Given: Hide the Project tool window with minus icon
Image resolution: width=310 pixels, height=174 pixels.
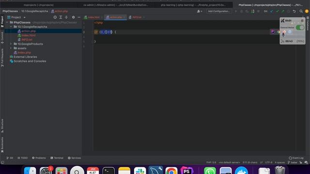Looking at the screenshot, I should 79,17.
